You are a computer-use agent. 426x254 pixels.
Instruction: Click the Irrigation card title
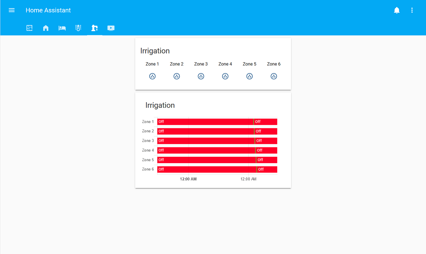(x=155, y=51)
